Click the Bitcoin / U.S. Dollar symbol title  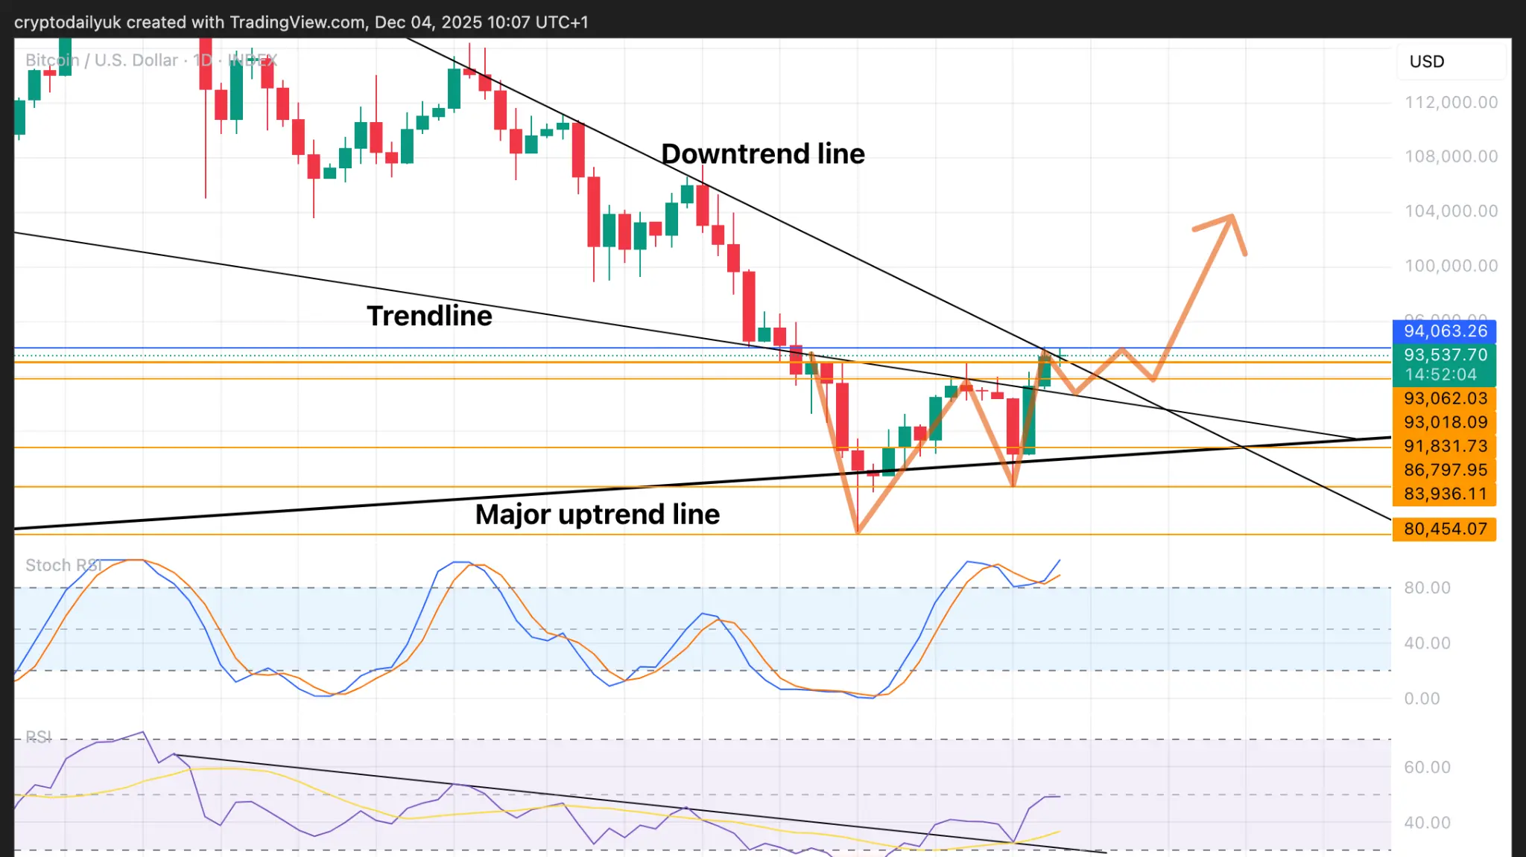[x=101, y=60]
